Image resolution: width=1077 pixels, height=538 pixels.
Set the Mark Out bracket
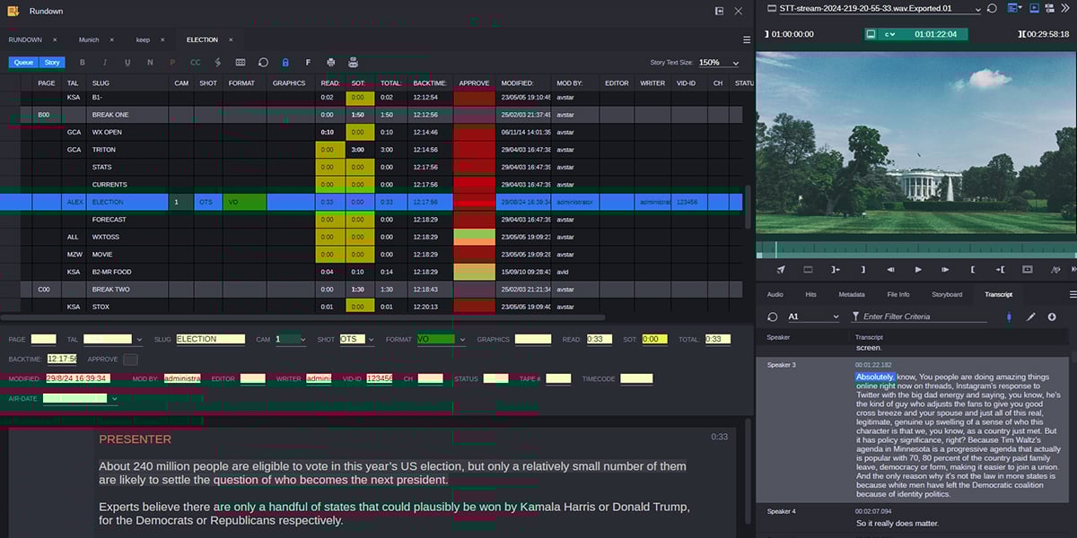tap(863, 269)
